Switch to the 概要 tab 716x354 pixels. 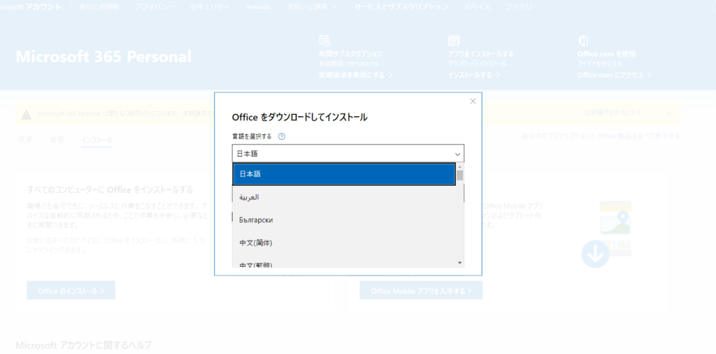25,140
